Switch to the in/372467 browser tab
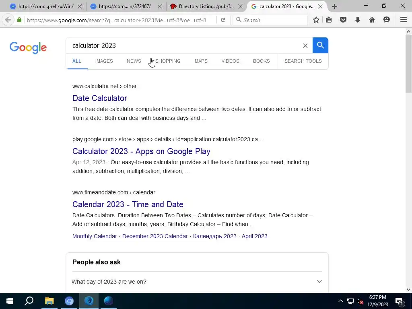This screenshot has width=412, height=309. (x=125, y=6)
